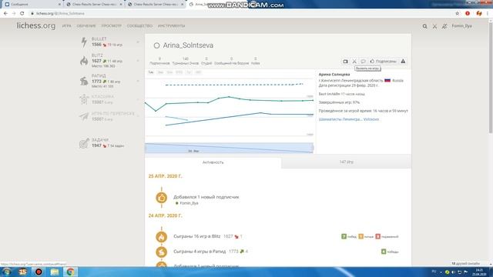
Task: Open Fomin_Ilya user menu
Action: (461, 26)
